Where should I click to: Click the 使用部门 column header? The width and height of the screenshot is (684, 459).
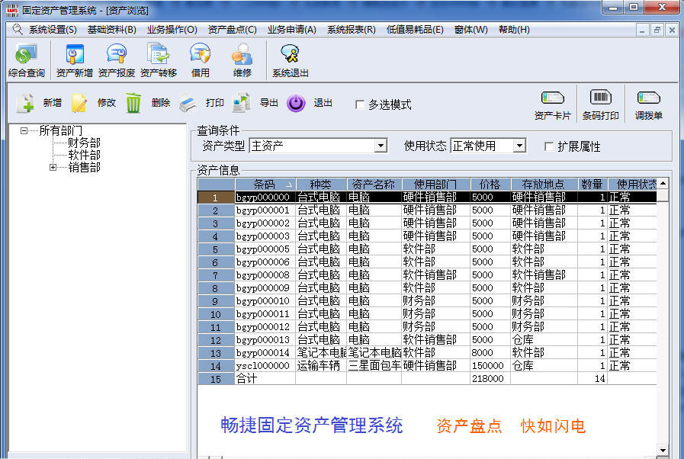click(x=435, y=184)
